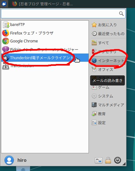135x171 pixels.
Task: Open the お気に入り favorites category
Action: point(108,25)
